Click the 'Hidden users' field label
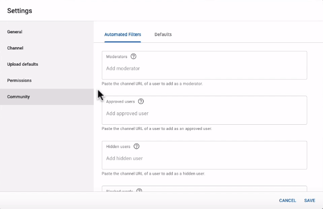Image resolution: width=323 pixels, height=209 pixels. pos(118,147)
